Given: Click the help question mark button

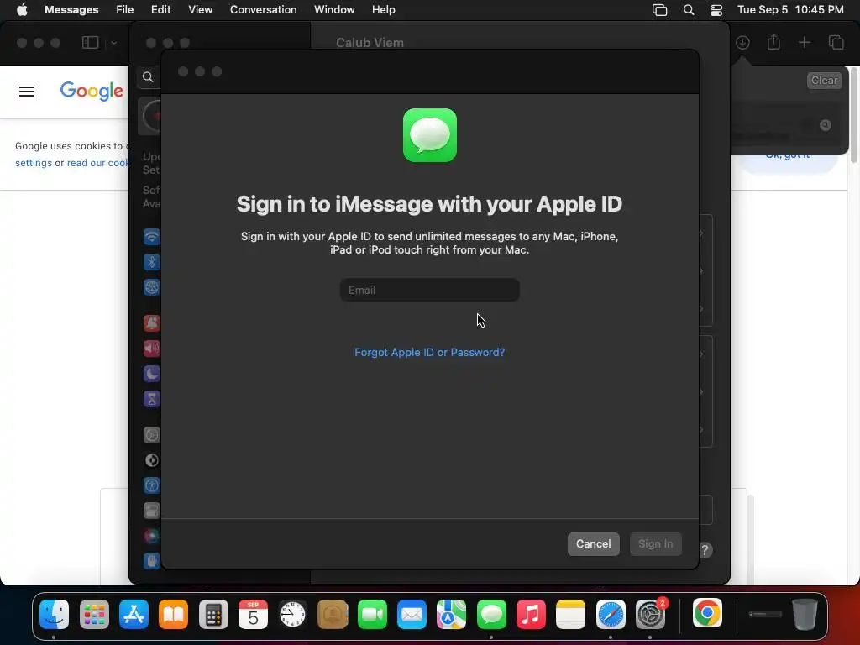Looking at the screenshot, I should pyautogui.click(x=705, y=550).
